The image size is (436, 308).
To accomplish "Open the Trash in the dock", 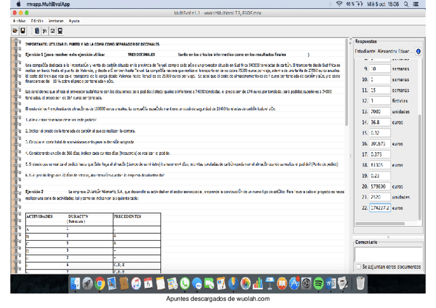I will click(x=360, y=284).
